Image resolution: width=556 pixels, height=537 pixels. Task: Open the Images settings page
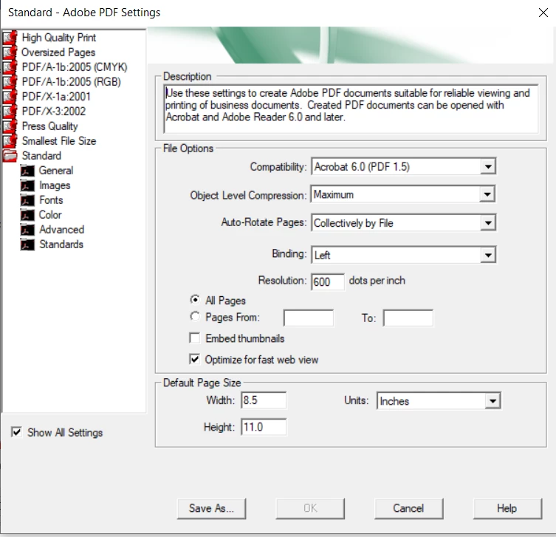55,185
